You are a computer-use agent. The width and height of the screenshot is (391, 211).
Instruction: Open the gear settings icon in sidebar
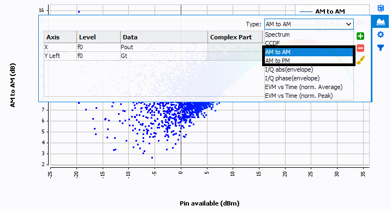[x=381, y=34]
